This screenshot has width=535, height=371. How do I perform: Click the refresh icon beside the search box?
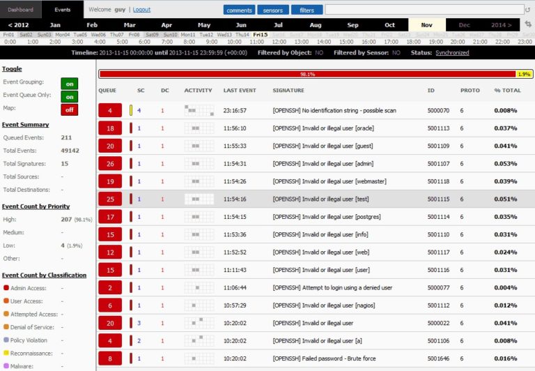[x=528, y=10]
